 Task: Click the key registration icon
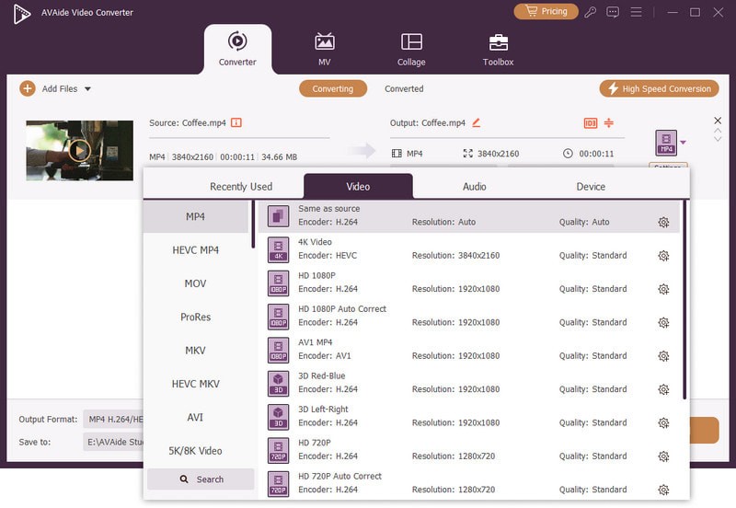590,12
